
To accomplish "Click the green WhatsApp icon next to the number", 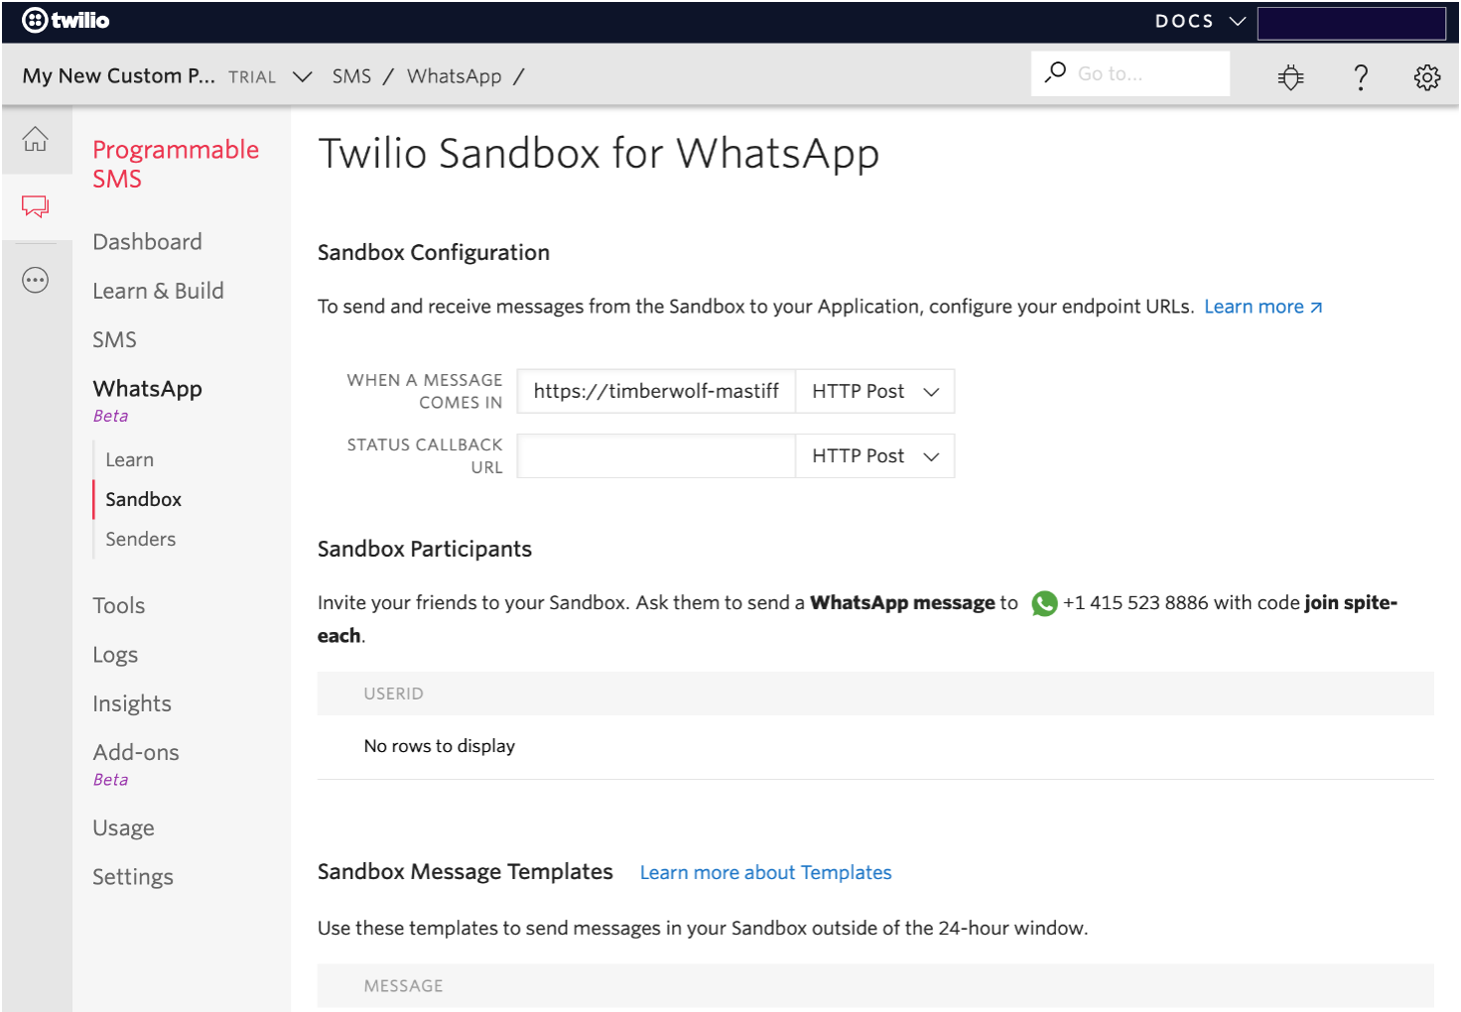I will tap(1044, 603).
